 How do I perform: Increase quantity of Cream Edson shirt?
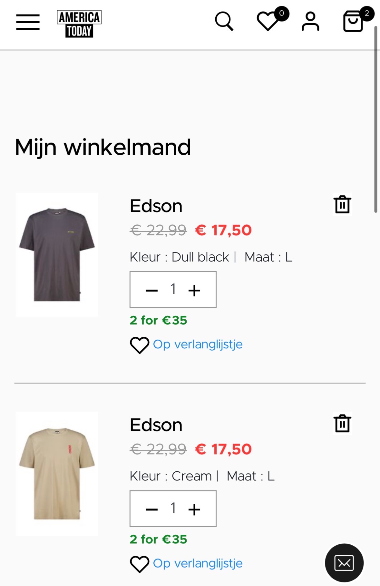click(x=194, y=509)
